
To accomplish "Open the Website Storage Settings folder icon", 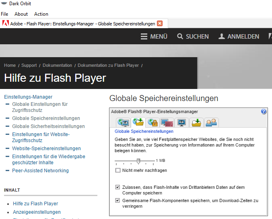I will click(196, 122).
